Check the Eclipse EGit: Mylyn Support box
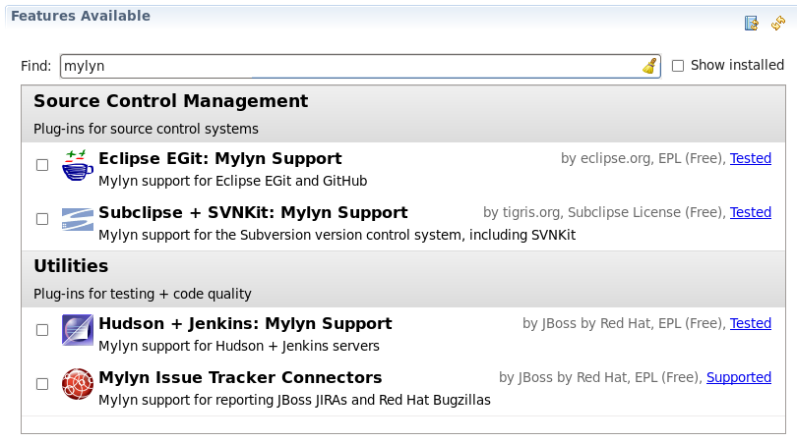 (42, 165)
